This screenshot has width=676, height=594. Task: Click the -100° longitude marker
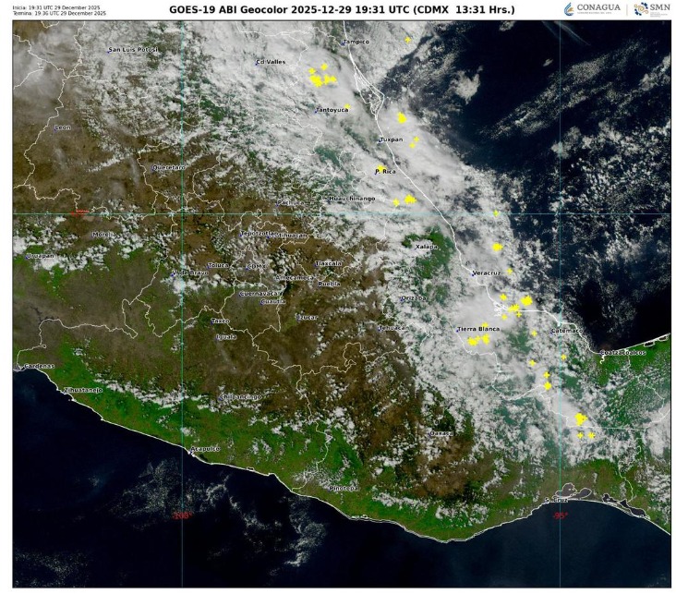coord(181,515)
